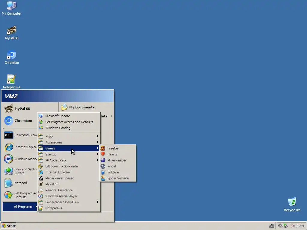
Task: Open Windows Media Player in left column
Action: coord(20,159)
